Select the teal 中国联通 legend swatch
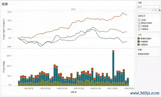The width and height of the screenshot is (161, 97). click(139, 41)
